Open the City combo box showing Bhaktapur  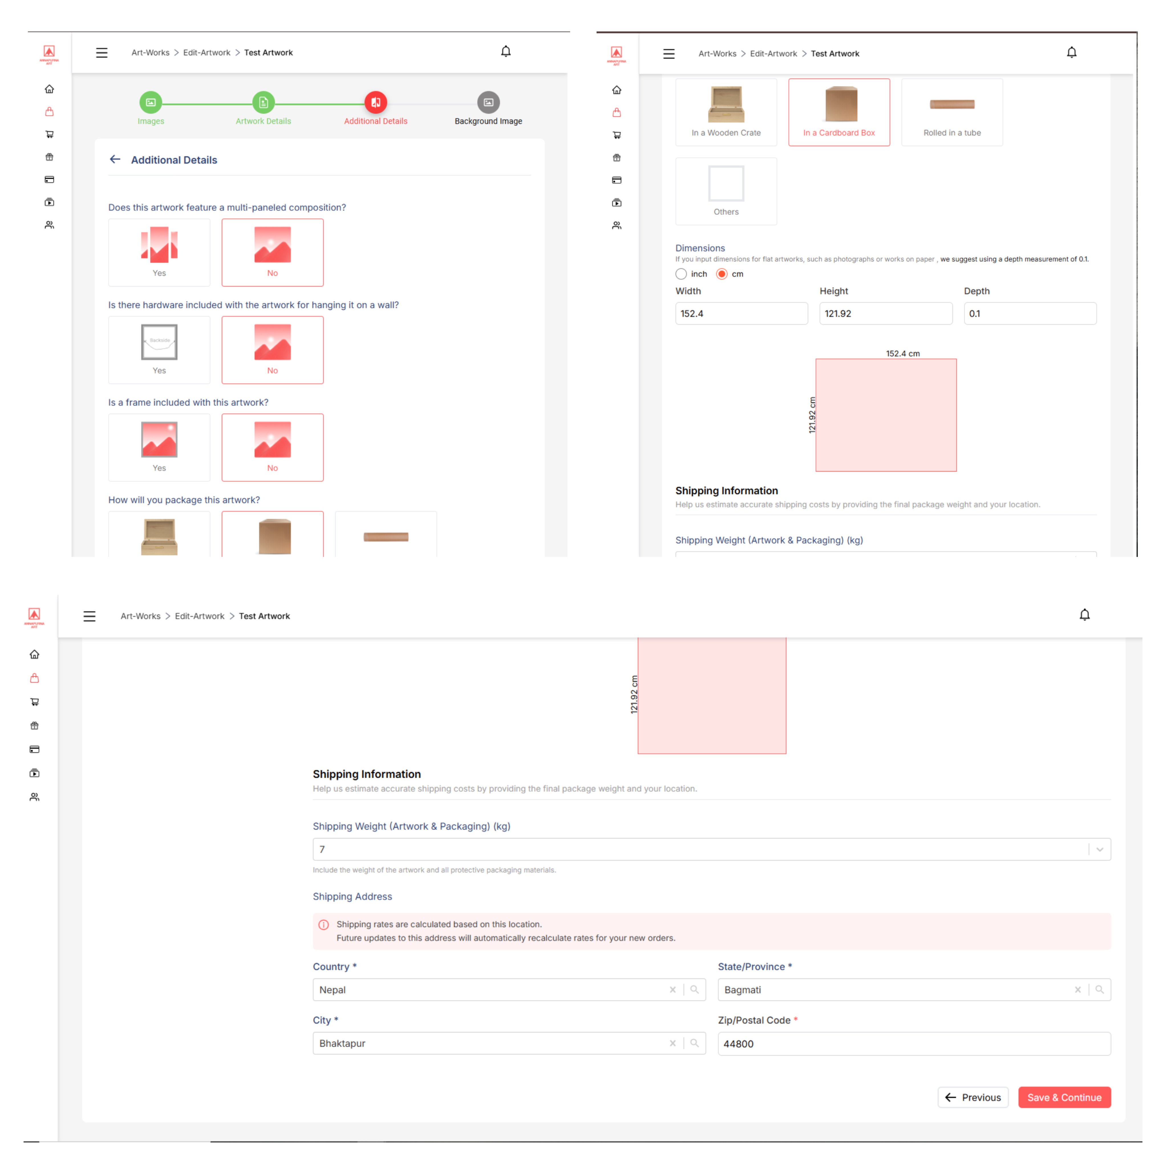(509, 1043)
